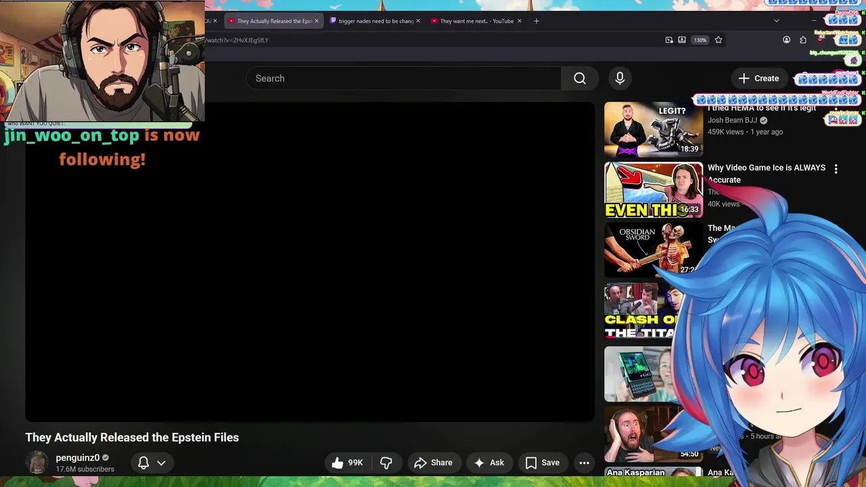Close the 'They Actually Released' tab
The width and height of the screenshot is (866, 487).
(316, 21)
